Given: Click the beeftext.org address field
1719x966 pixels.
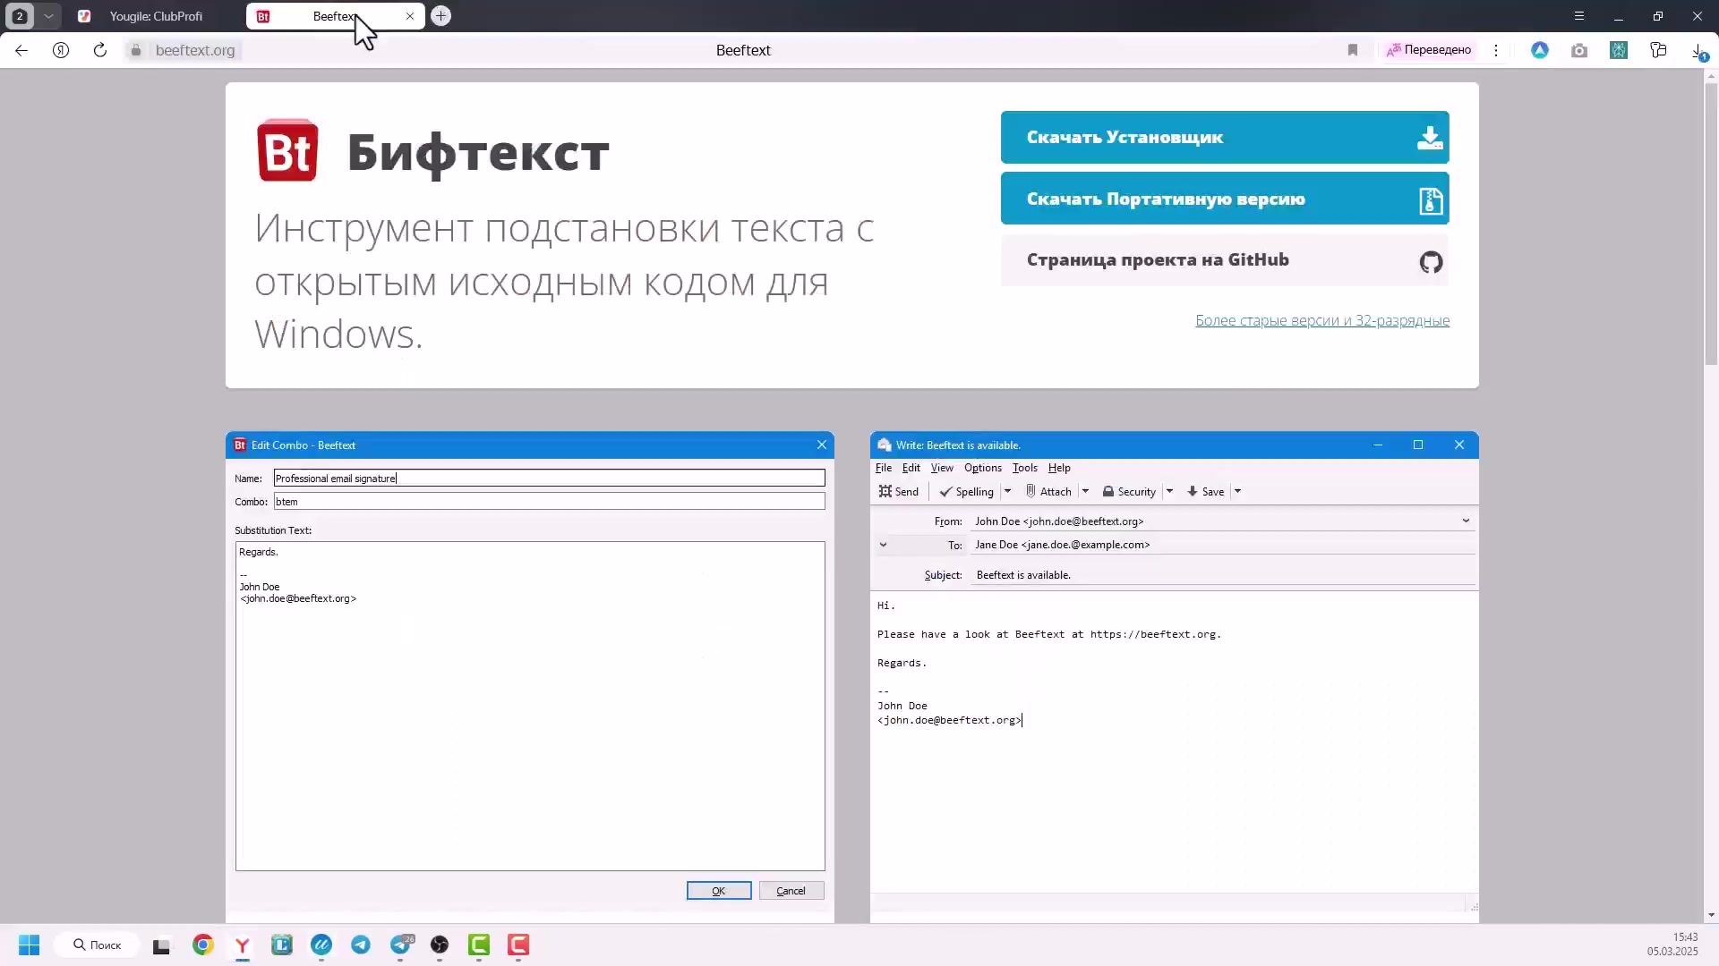Looking at the screenshot, I should coord(195,50).
